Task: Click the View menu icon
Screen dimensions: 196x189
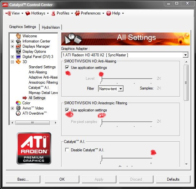Action: pyautogui.click(x=8, y=13)
